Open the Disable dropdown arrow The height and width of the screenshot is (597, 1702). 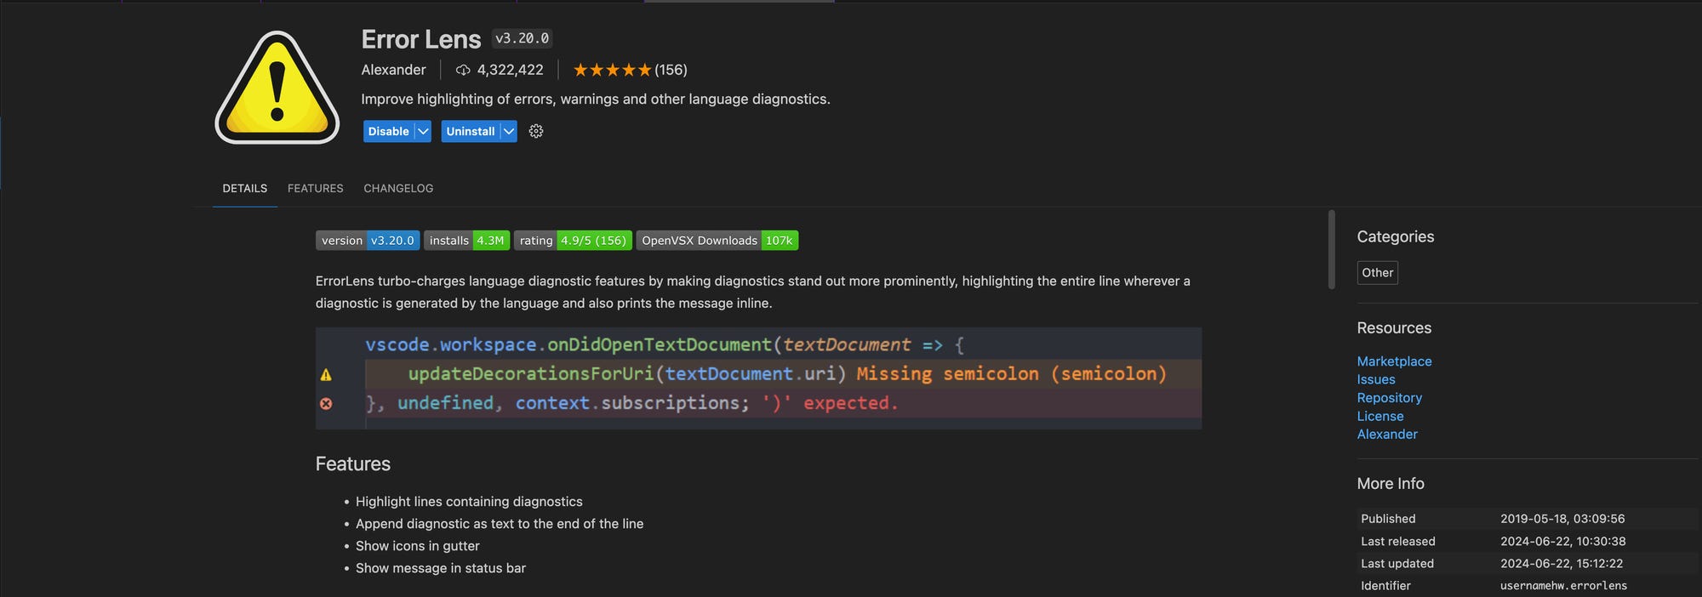point(423,131)
